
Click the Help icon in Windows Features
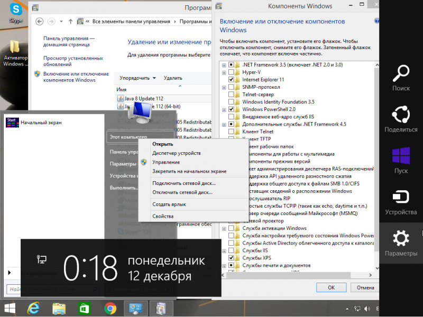[x=376, y=21]
